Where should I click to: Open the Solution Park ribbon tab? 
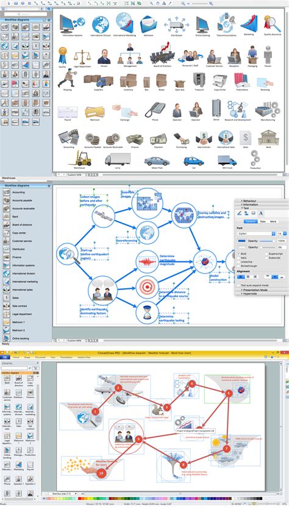[x=84, y=358]
